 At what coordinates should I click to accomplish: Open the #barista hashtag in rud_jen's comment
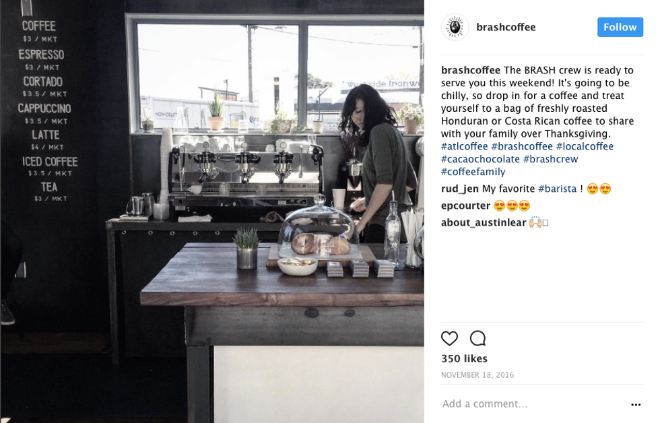[x=558, y=189]
